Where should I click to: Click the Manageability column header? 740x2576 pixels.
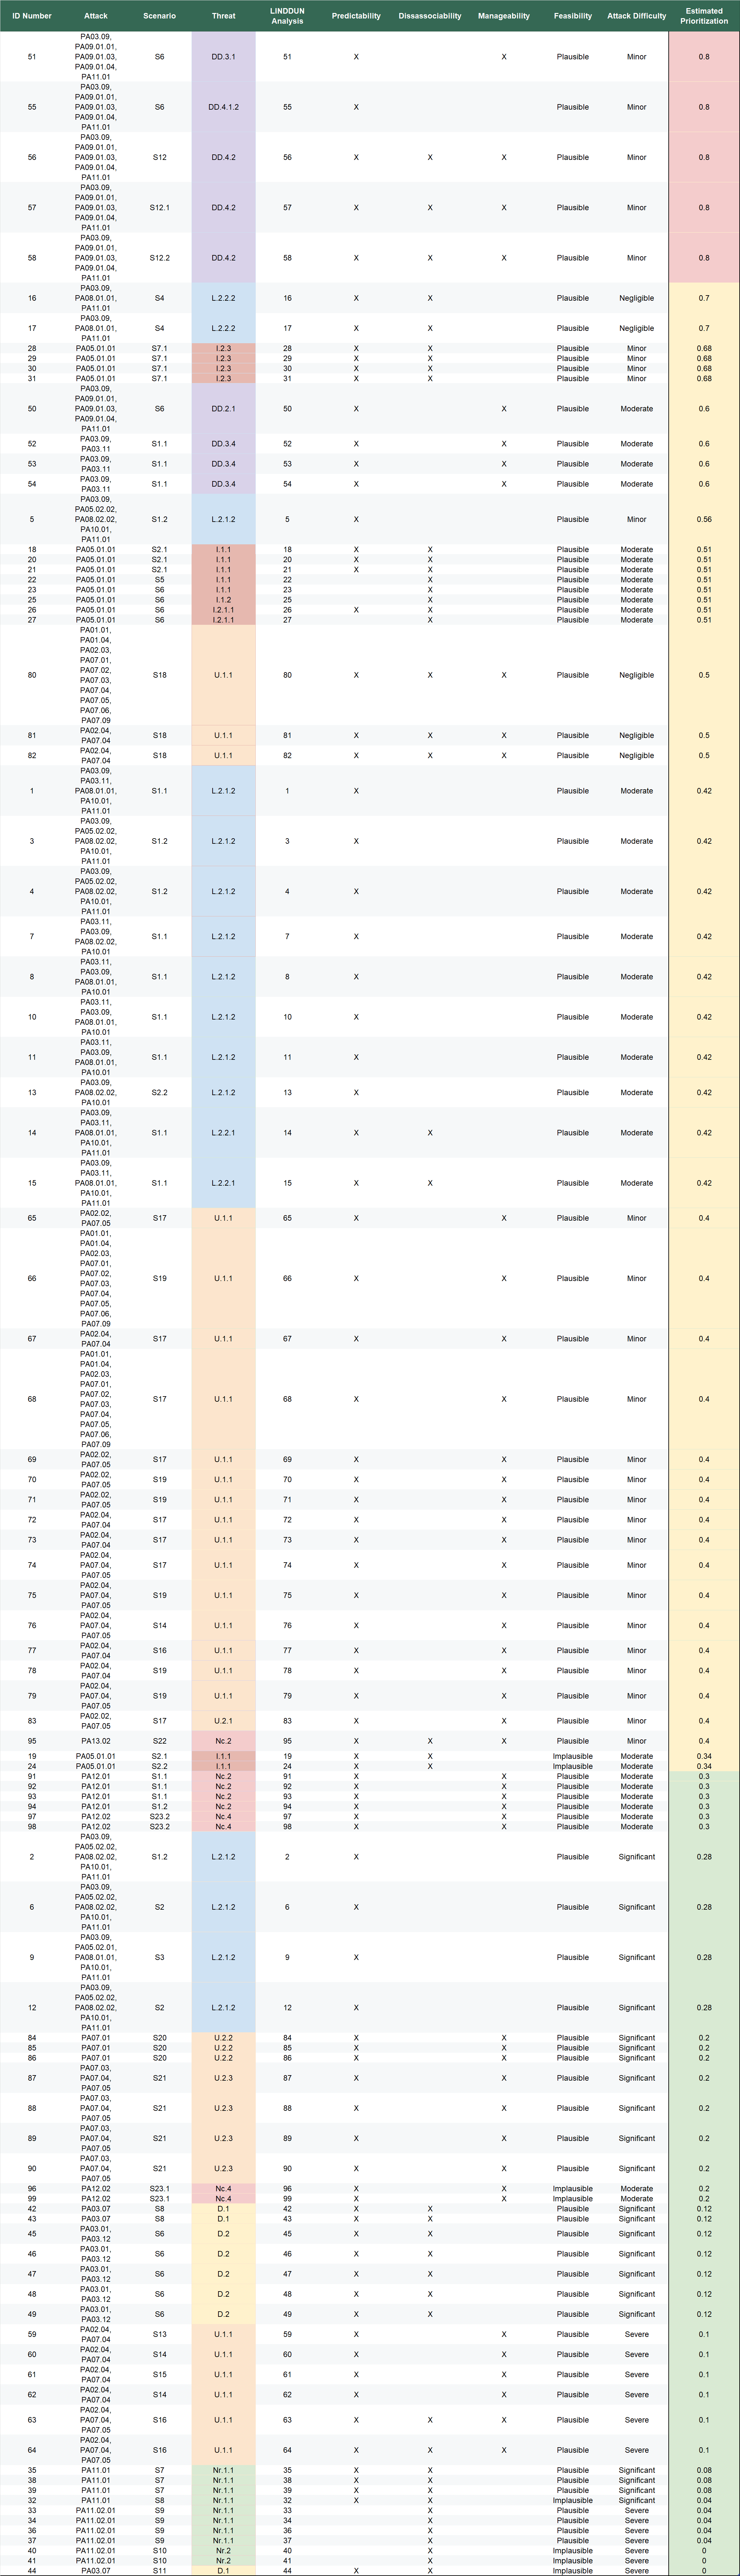coord(503,16)
